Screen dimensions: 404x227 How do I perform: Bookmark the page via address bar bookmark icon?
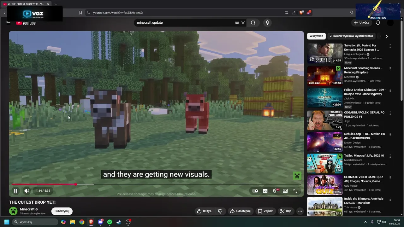coord(80,13)
